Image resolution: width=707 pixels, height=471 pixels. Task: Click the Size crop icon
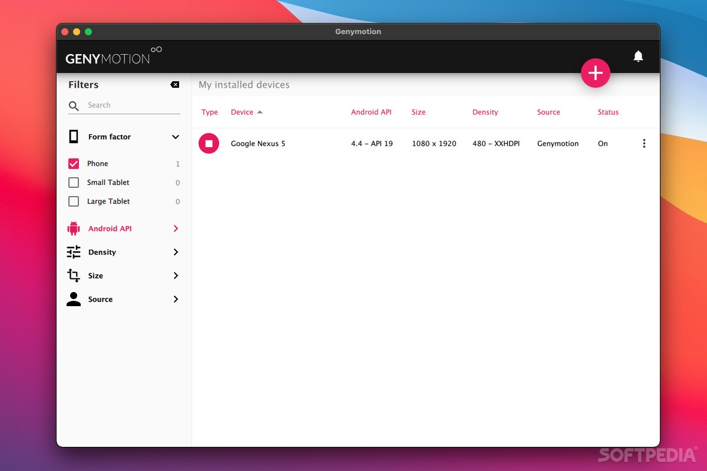(x=74, y=276)
